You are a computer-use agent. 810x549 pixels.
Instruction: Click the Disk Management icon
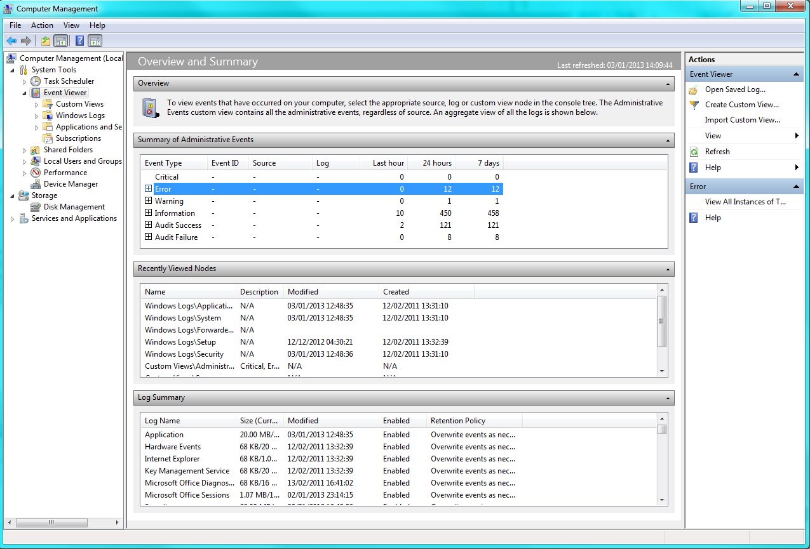[x=36, y=207]
